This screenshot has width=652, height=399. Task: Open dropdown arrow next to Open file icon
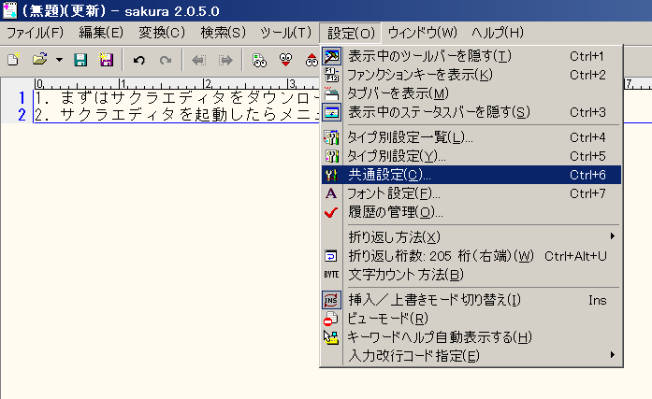tap(59, 60)
